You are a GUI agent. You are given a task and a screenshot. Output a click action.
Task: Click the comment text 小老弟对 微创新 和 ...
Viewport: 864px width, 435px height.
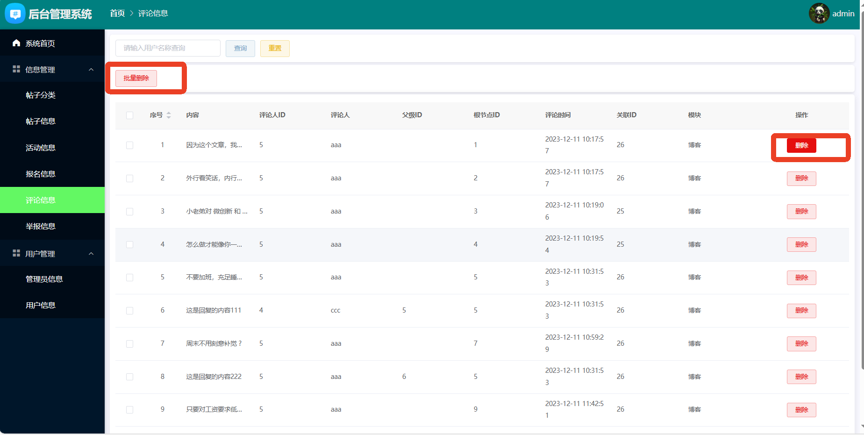coord(217,211)
